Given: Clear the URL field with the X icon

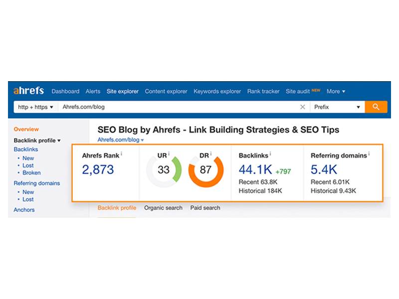Looking at the screenshot, I should tap(302, 107).
